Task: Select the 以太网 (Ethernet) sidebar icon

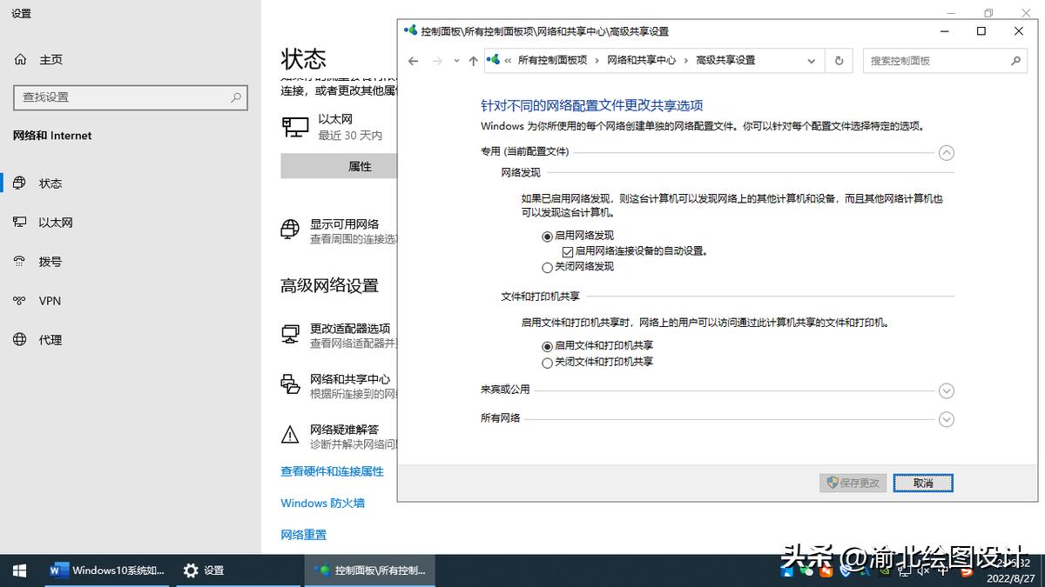Action: (19, 222)
